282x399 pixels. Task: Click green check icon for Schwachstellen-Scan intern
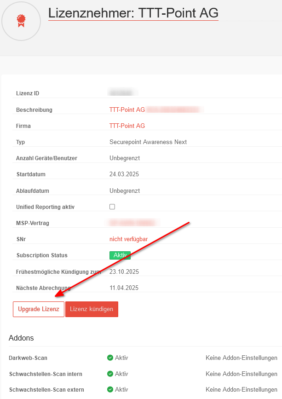click(x=110, y=374)
